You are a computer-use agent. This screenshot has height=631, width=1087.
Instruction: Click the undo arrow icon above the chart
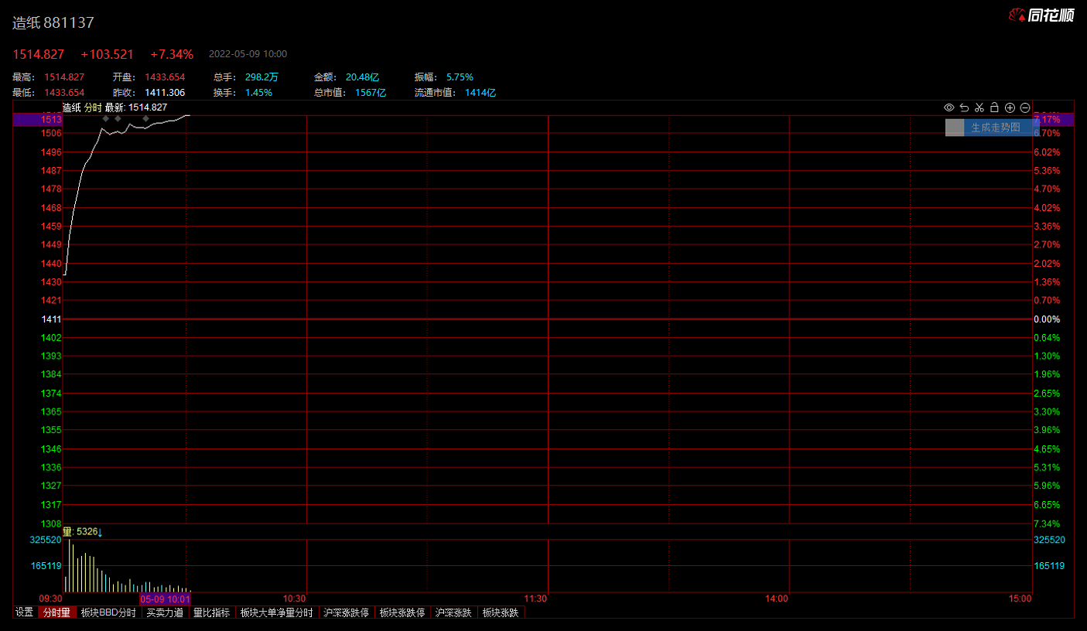(964, 107)
